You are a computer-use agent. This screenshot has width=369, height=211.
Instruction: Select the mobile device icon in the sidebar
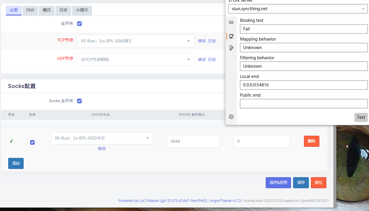231,48
